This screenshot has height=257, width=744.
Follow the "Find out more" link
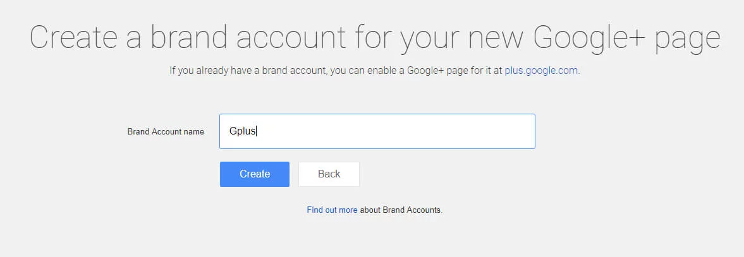tap(332, 210)
